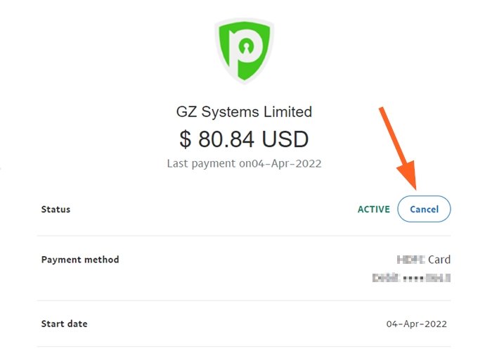492x356 pixels.
Task: Click the 04-Apr-2022 start date value
Action: [x=416, y=324]
